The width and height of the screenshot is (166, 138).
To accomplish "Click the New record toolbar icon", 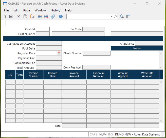I will 4,16.
